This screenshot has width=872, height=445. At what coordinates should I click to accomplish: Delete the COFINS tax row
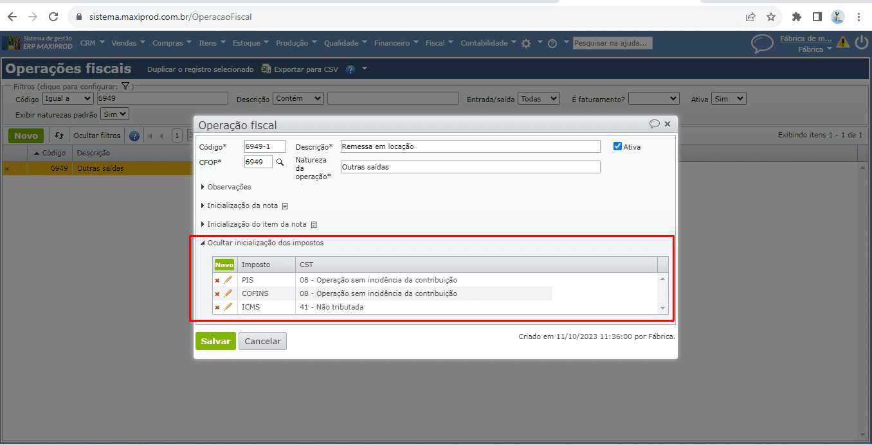pyautogui.click(x=217, y=294)
